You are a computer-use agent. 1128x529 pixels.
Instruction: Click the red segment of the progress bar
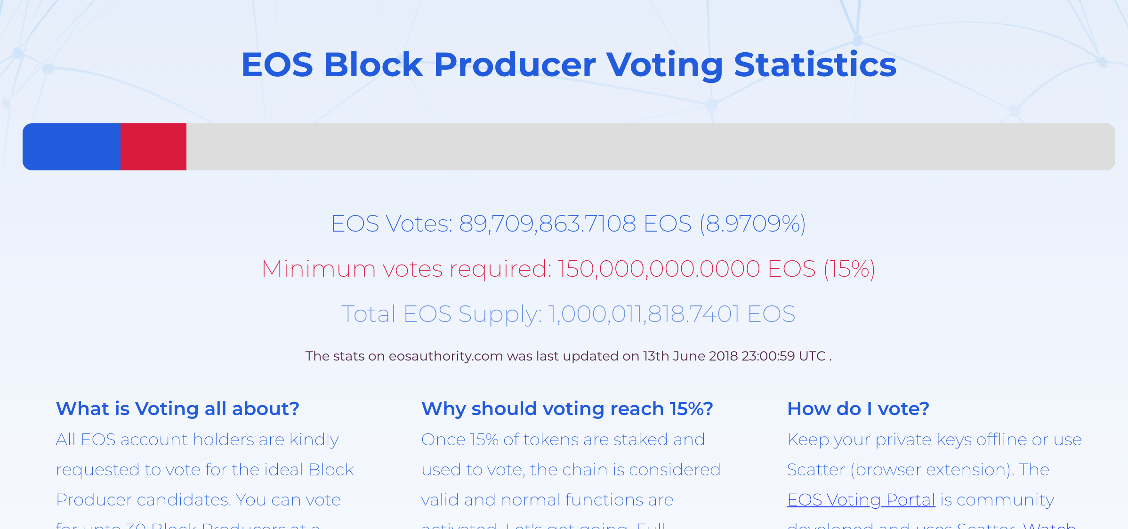pos(153,147)
